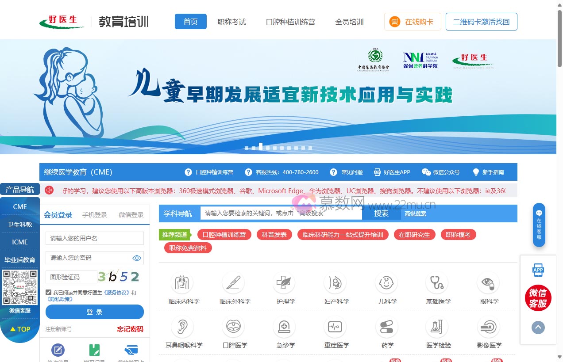Click the 微信公众号 WeChat icon
Image resolution: width=563 pixels, height=362 pixels.
point(426,172)
